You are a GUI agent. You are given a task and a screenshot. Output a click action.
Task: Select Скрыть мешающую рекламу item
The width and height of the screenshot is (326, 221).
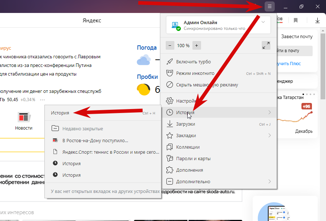click(218, 85)
